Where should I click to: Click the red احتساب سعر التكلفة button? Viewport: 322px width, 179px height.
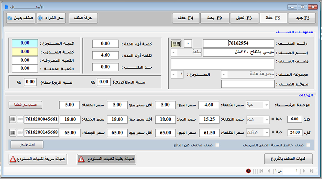click(25, 105)
